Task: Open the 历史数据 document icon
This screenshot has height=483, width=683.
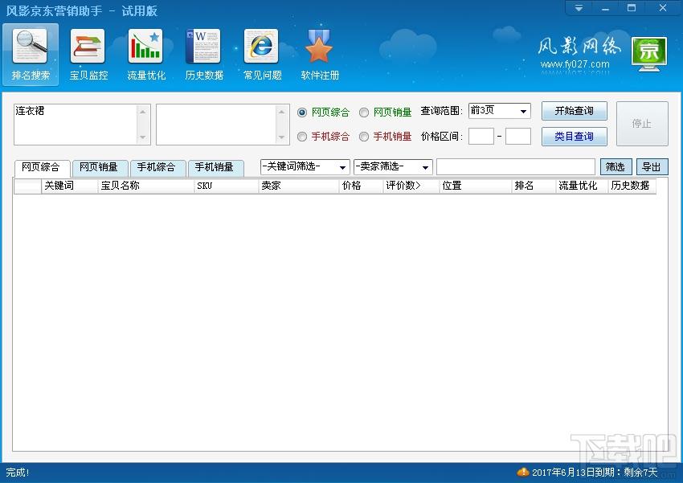Action: coord(203,47)
